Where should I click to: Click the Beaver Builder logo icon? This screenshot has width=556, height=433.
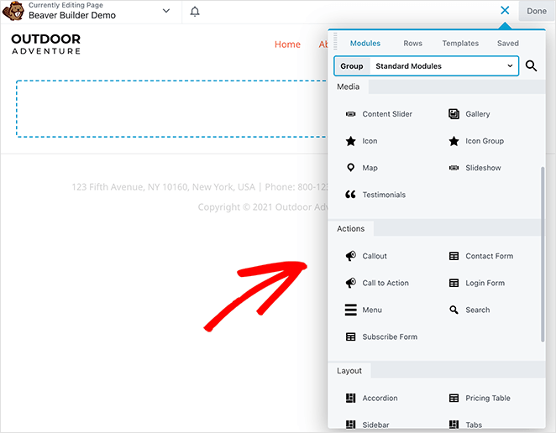[13, 11]
